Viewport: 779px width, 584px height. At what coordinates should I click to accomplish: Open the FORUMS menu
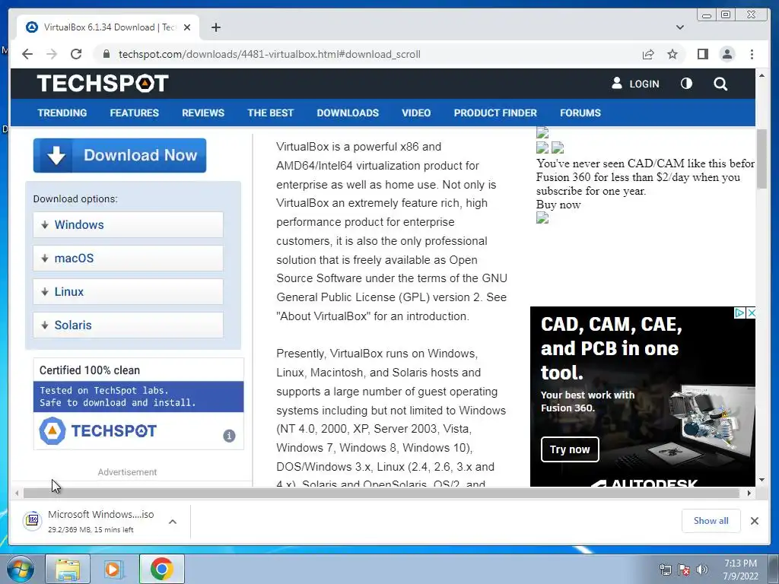click(x=580, y=113)
